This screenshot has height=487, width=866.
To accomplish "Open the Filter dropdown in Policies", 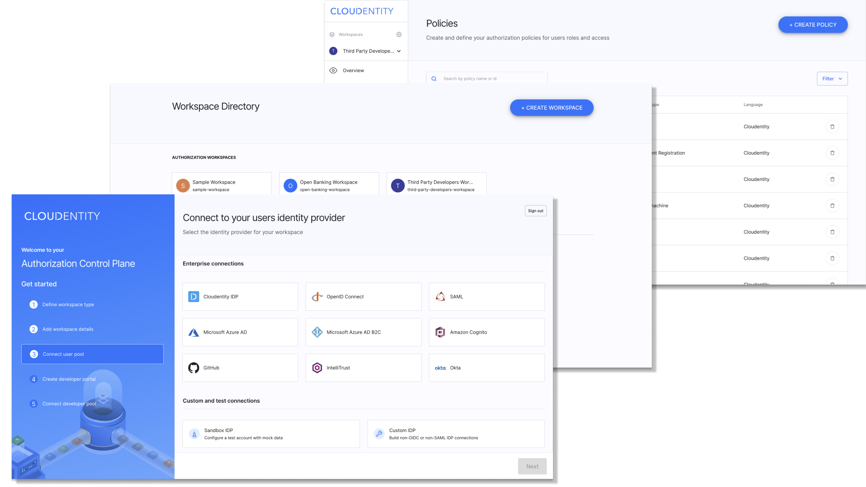I will tap(832, 78).
